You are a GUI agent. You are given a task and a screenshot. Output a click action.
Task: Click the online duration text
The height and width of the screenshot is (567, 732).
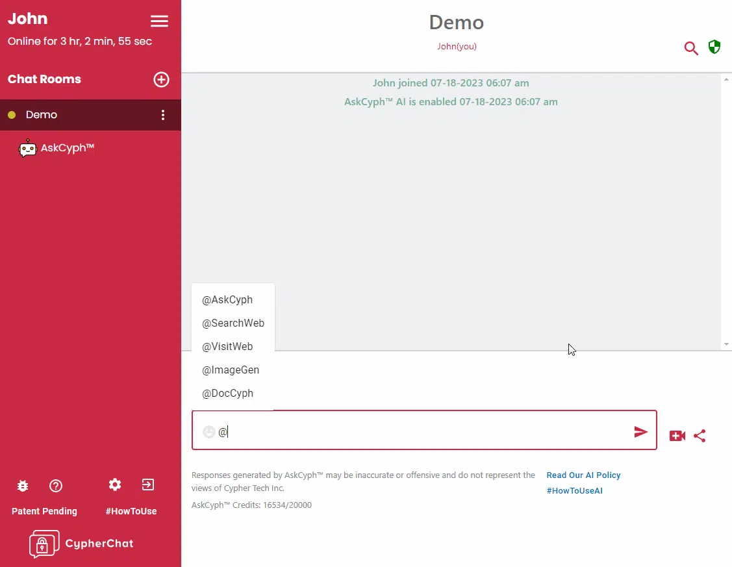80,41
